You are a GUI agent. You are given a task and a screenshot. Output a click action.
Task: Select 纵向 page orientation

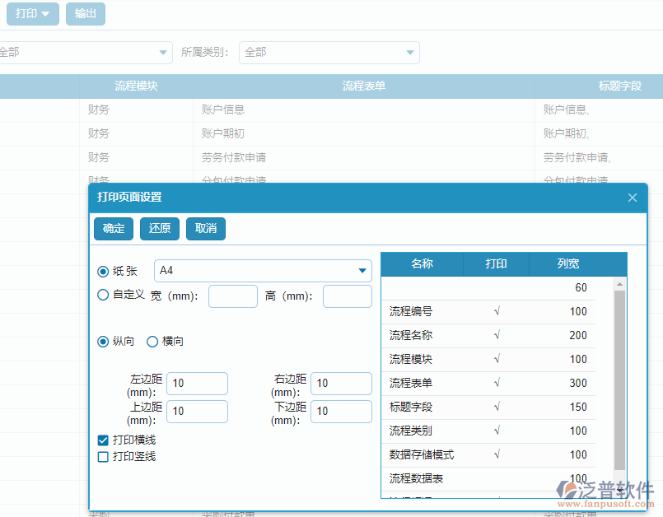click(103, 342)
